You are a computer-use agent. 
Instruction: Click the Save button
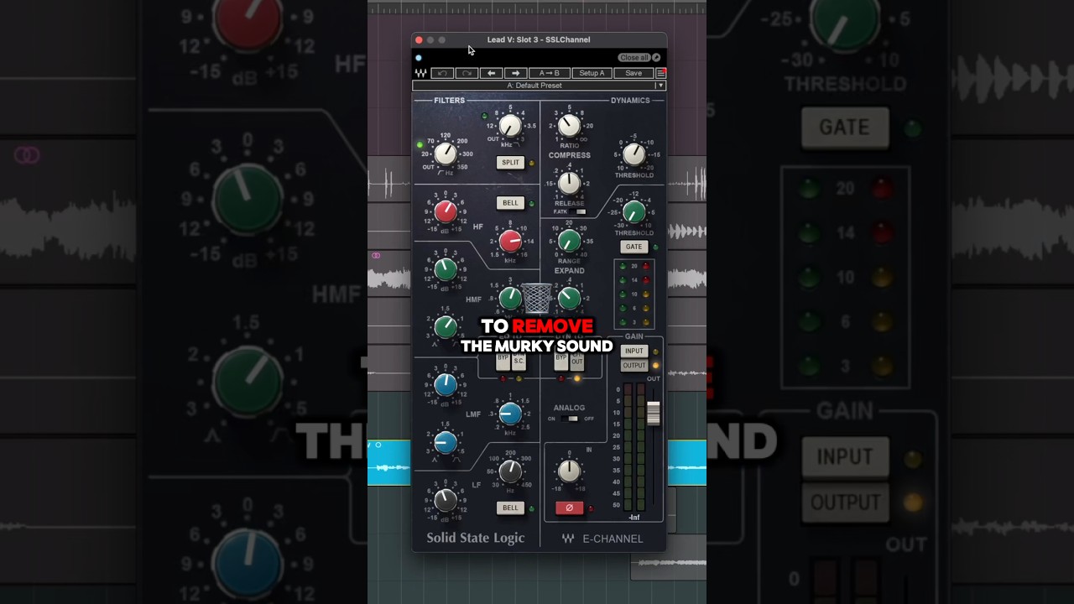pos(633,73)
